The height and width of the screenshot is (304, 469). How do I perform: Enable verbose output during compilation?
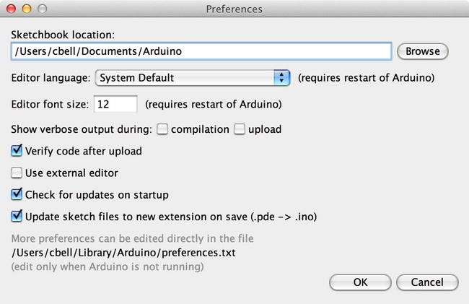[x=163, y=130]
